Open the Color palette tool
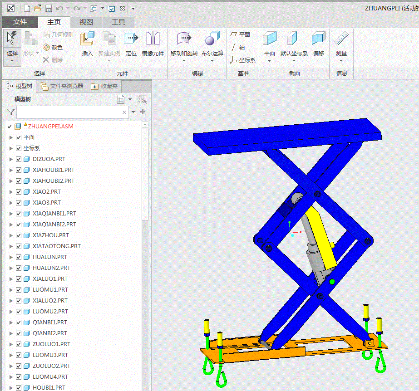The image size is (419, 391). coord(53,47)
